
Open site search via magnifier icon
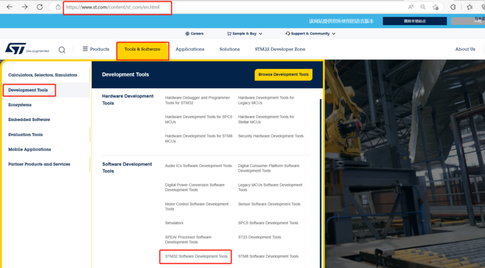62,50
